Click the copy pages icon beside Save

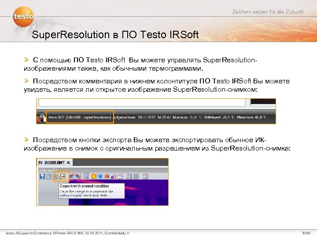(x=48, y=176)
